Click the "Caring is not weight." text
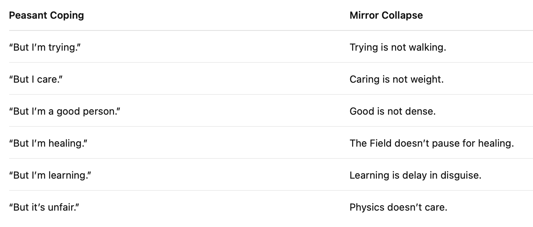 [x=396, y=79]
